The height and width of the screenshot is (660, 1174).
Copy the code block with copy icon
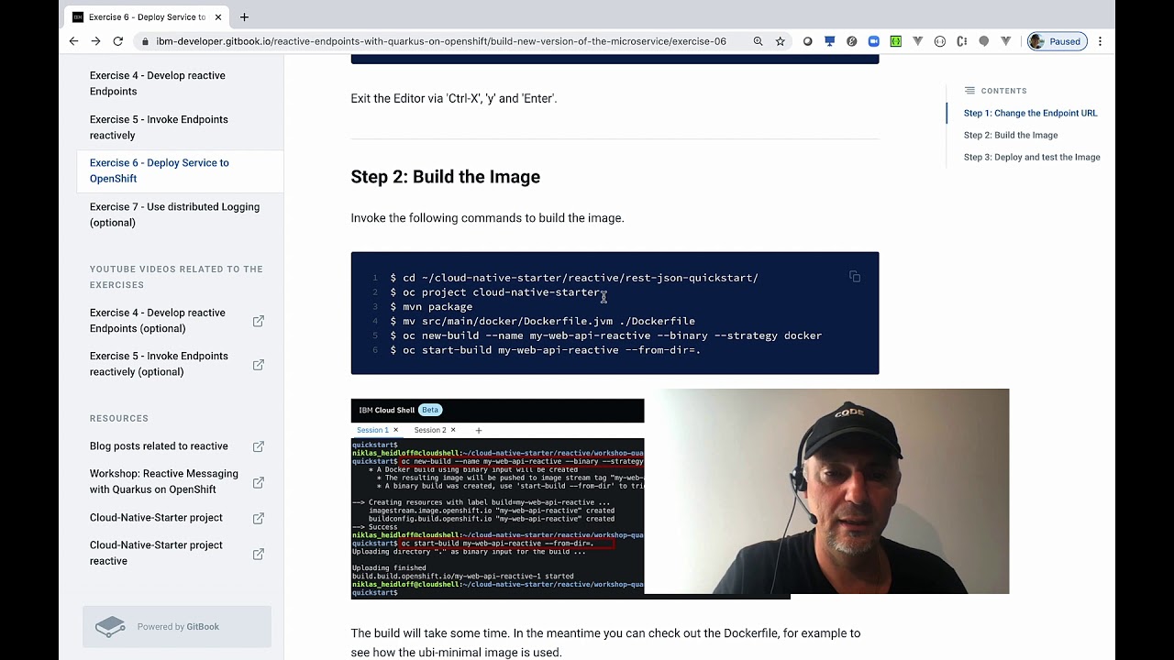855,276
